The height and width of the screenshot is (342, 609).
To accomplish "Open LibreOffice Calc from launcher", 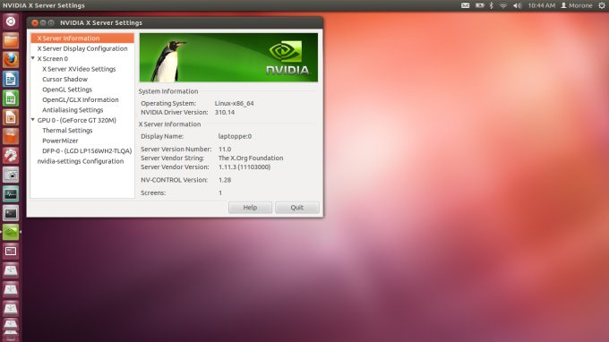I will [11, 98].
